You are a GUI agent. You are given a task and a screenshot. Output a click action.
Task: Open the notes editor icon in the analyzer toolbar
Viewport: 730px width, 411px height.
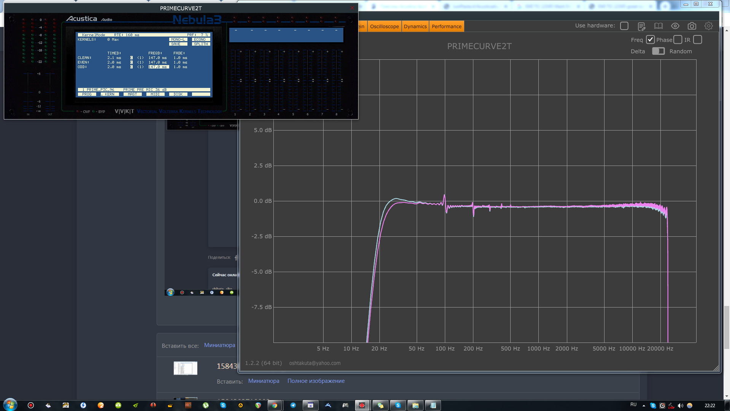[x=641, y=26]
